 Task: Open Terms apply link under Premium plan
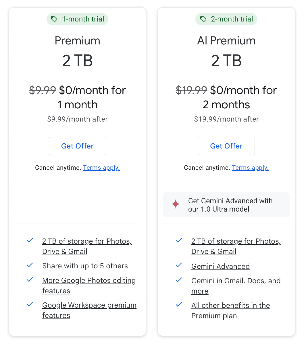(101, 168)
